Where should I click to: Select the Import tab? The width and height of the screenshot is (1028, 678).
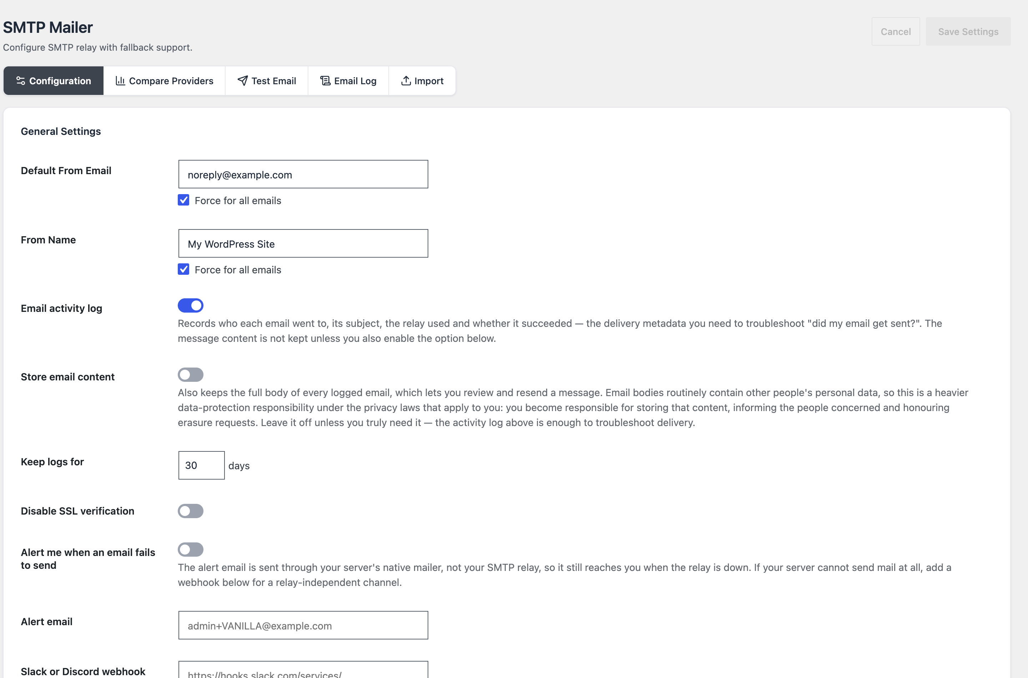click(x=422, y=80)
